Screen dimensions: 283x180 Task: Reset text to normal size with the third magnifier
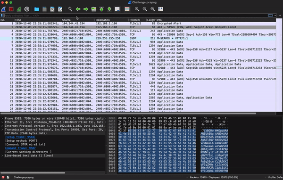153,9
